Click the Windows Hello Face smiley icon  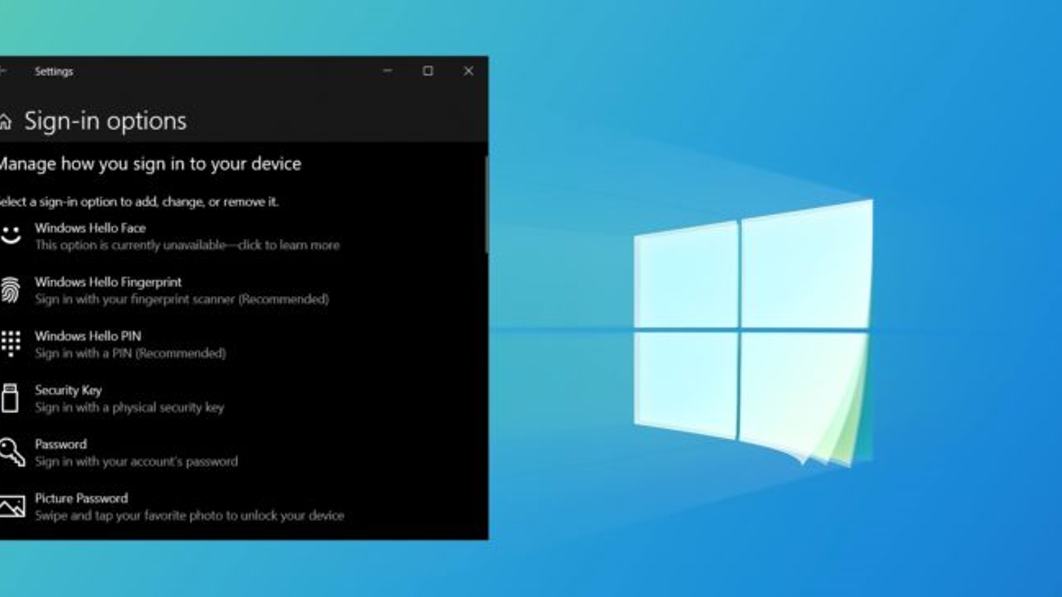pyautogui.click(x=11, y=235)
